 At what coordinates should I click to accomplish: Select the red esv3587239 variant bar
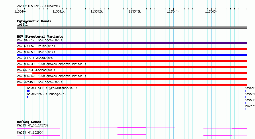click(x=132, y=67)
